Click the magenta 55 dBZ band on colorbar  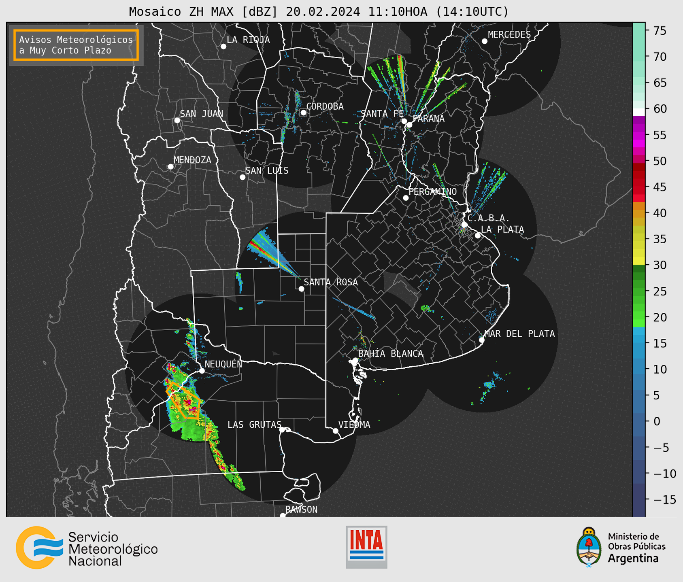point(639,135)
